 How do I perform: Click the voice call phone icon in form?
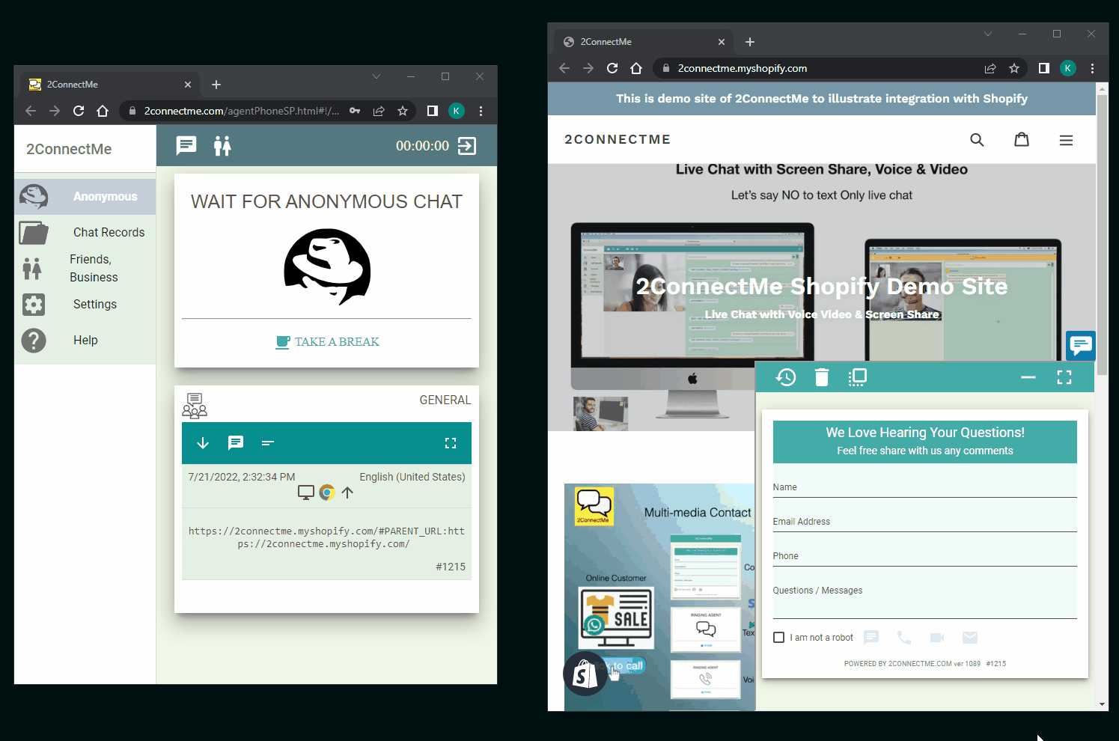pyautogui.click(x=904, y=638)
